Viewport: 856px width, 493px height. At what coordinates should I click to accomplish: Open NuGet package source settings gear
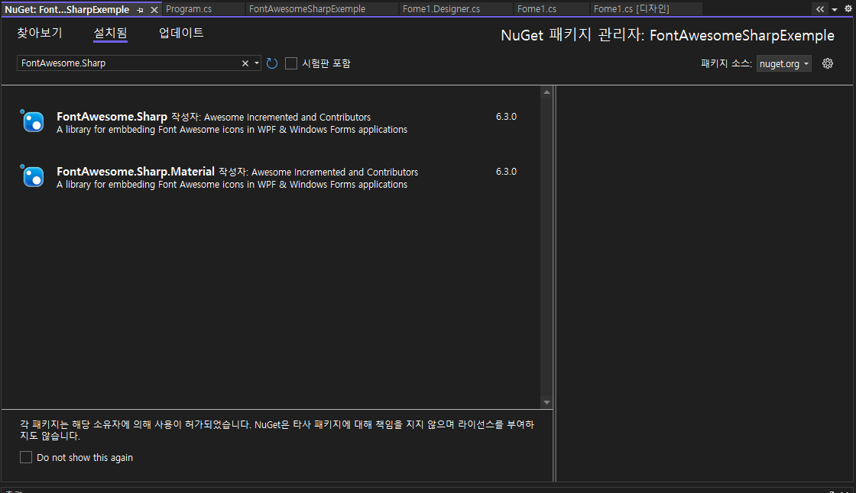(x=828, y=63)
